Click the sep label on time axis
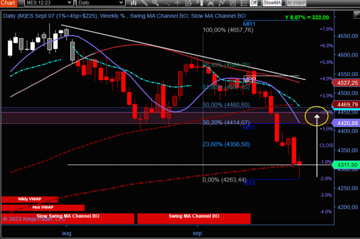360x239 pixels. [197, 233]
